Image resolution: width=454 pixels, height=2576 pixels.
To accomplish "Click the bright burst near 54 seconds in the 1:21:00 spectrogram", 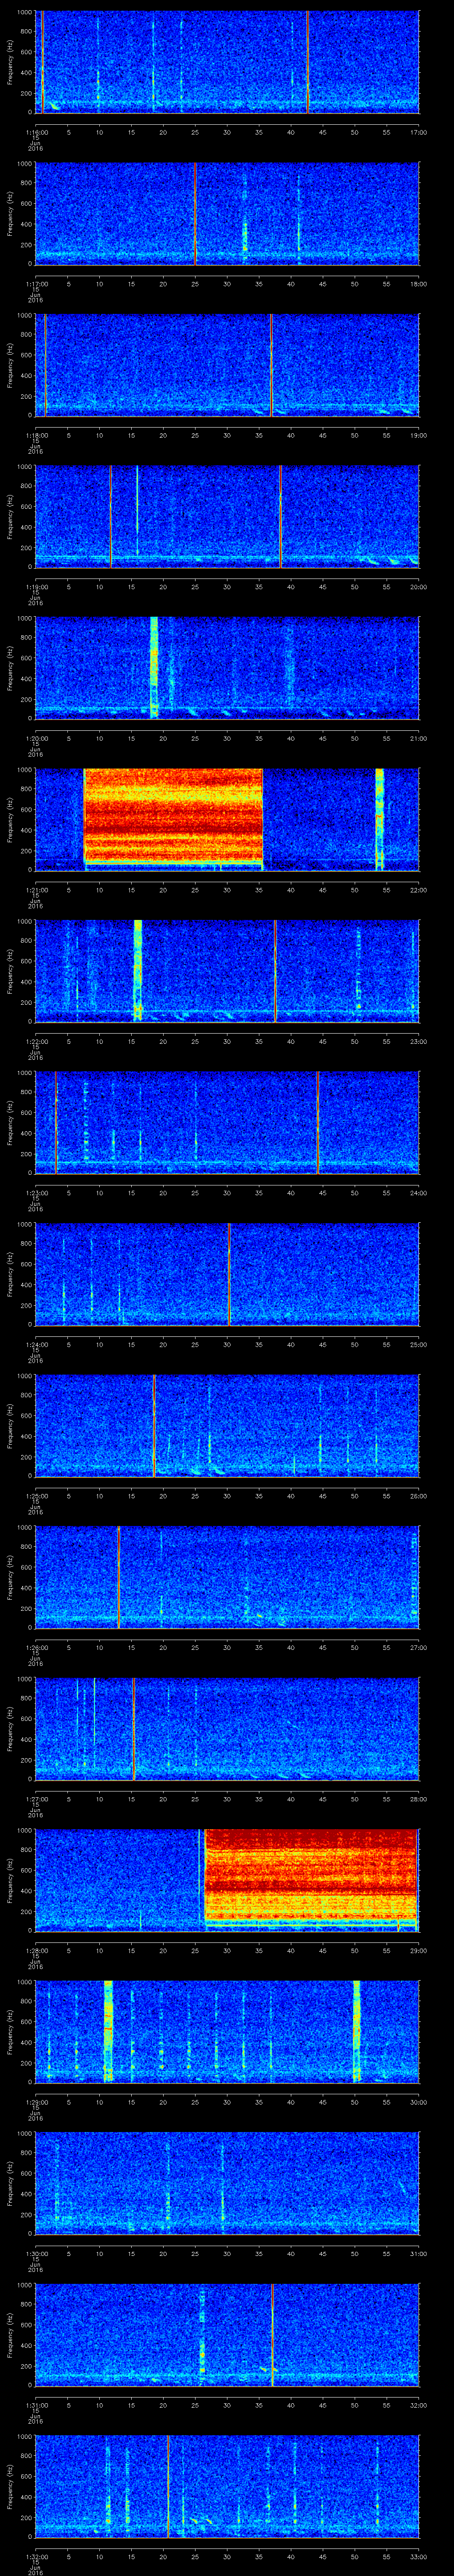I will point(379,819).
